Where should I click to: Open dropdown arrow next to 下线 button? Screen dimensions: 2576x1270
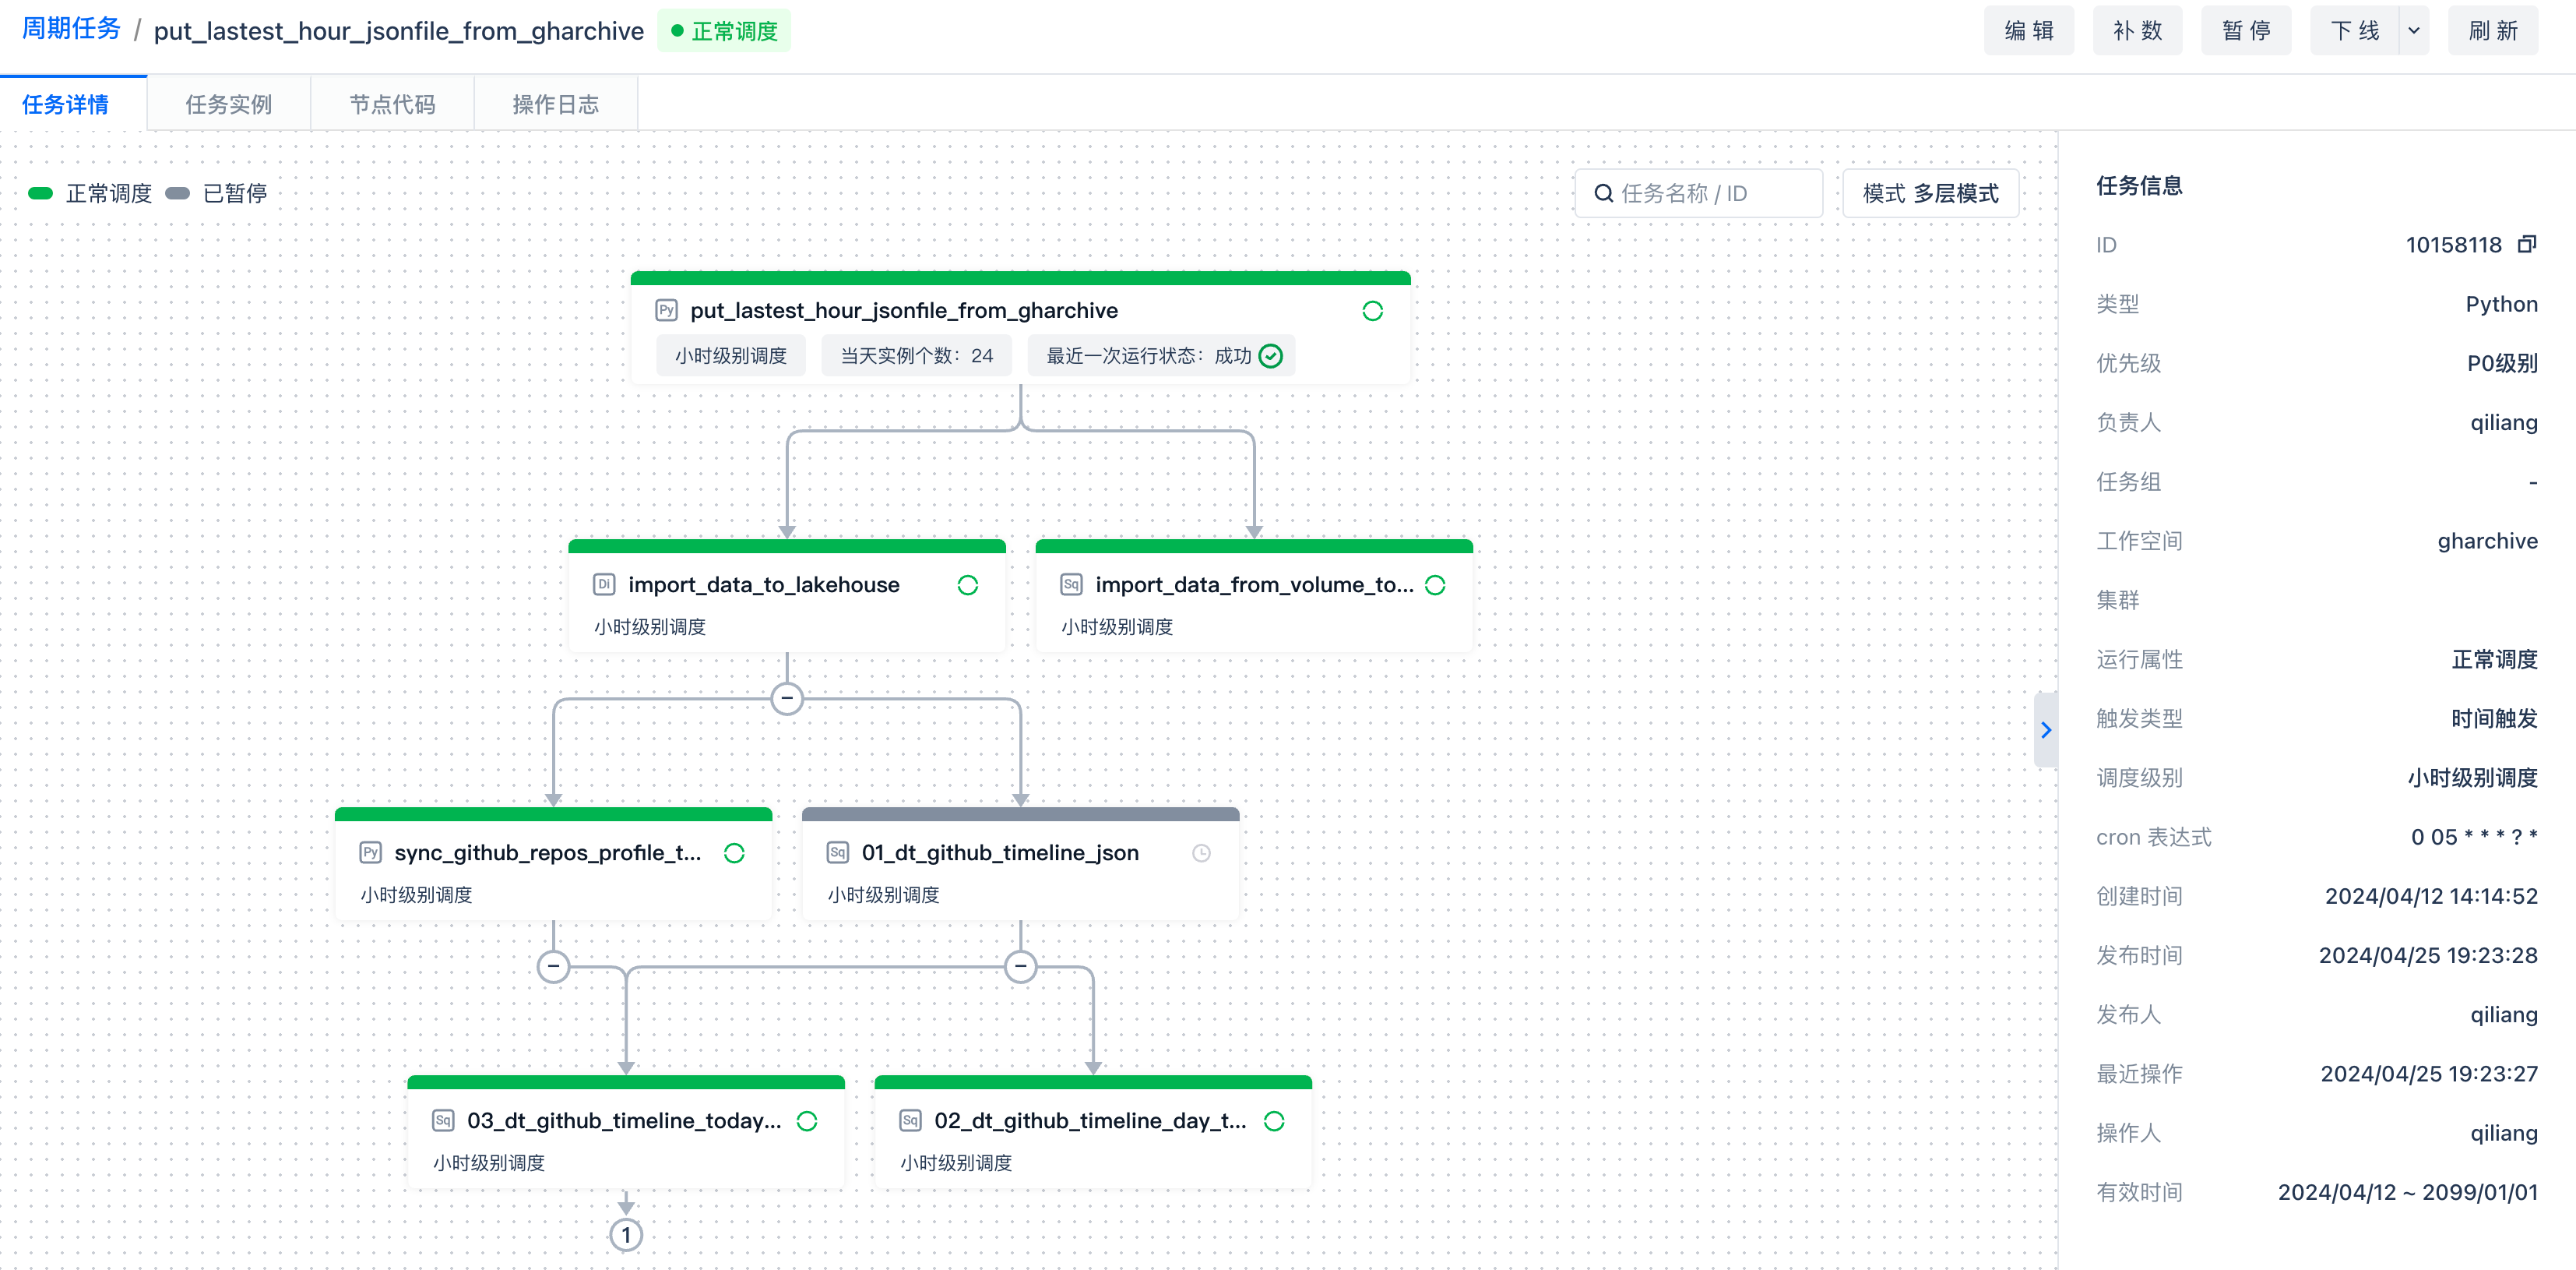coord(2414,31)
